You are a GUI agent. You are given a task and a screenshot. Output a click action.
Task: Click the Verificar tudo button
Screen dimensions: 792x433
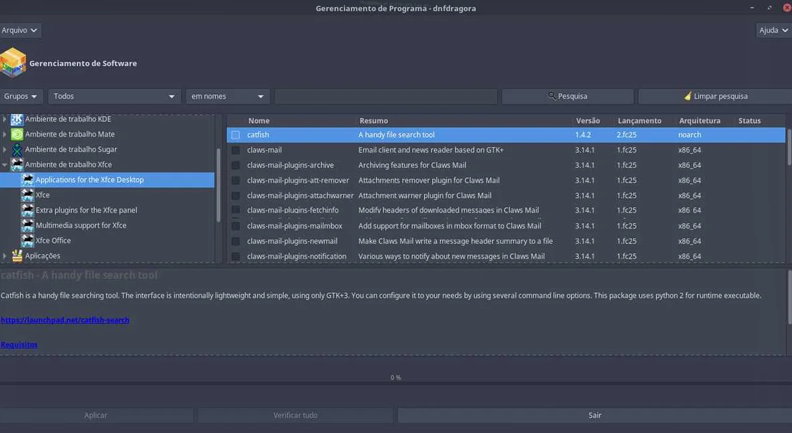pyautogui.click(x=295, y=415)
